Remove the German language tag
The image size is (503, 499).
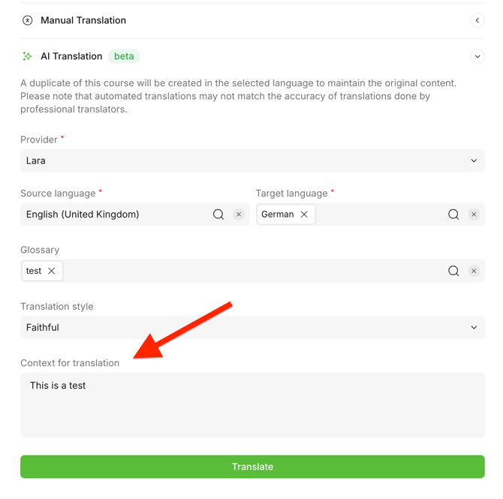(x=304, y=215)
